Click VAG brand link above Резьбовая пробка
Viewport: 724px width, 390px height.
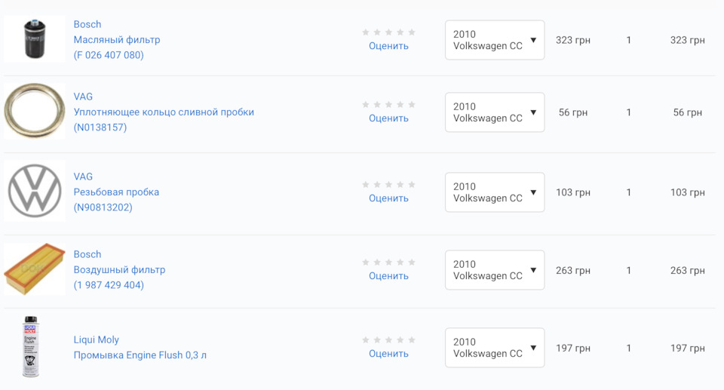[x=83, y=177]
